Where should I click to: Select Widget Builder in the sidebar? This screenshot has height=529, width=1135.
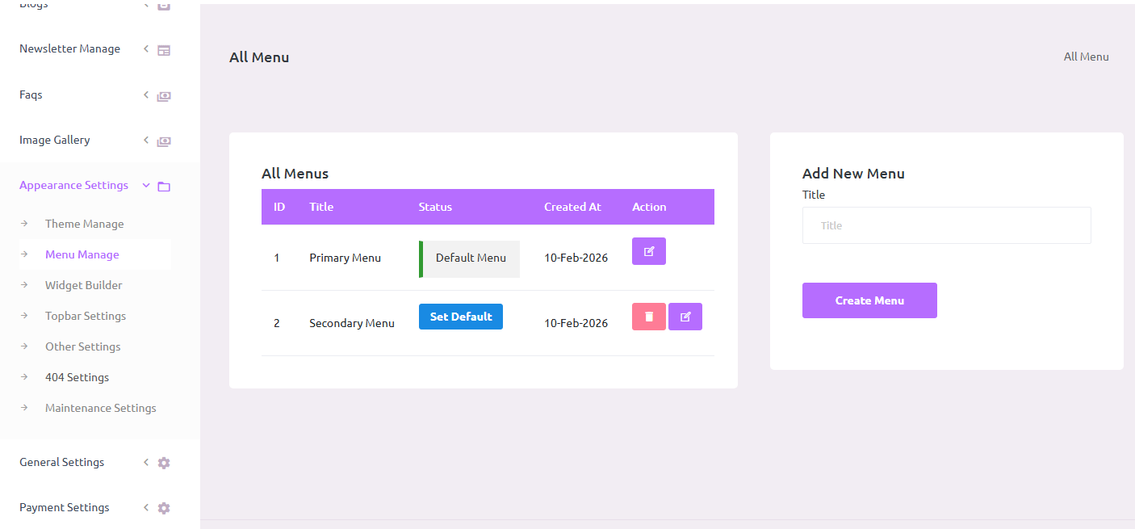coord(84,285)
